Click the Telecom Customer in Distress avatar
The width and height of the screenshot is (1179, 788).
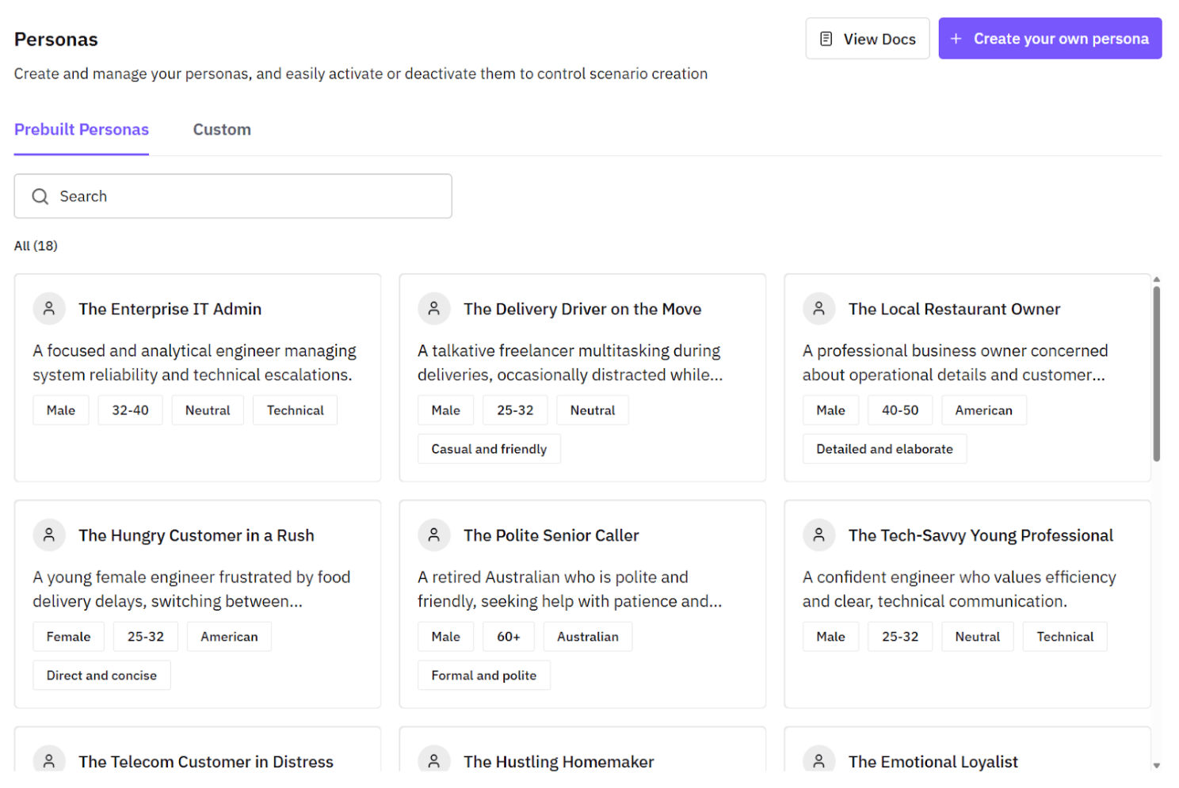click(49, 760)
